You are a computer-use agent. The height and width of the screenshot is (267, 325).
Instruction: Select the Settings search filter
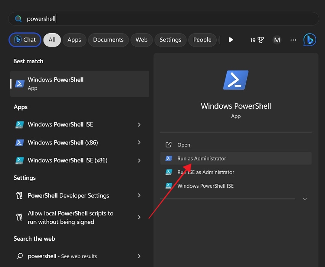(170, 40)
